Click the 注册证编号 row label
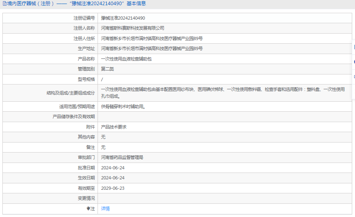The image size is (355, 217). [x=84, y=18]
